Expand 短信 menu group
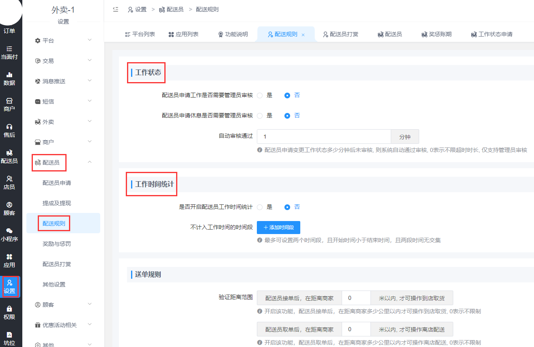The height and width of the screenshot is (347, 534). coord(63,101)
